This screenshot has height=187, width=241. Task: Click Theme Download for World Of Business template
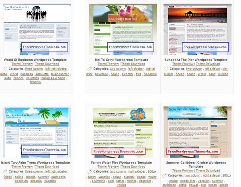click(x=47, y=64)
